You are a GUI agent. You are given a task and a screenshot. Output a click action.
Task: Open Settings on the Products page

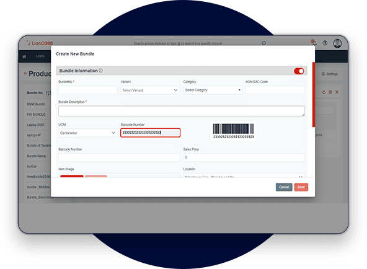click(330, 74)
